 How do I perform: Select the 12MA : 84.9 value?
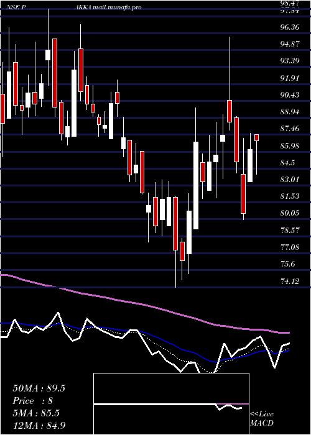tap(39, 425)
